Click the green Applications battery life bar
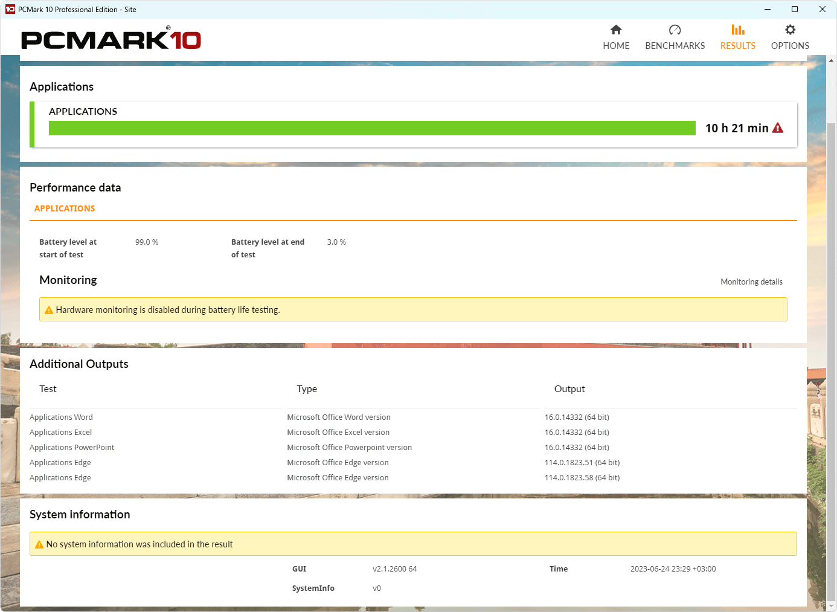Viewport: 837px width, 612px height. 372,128
